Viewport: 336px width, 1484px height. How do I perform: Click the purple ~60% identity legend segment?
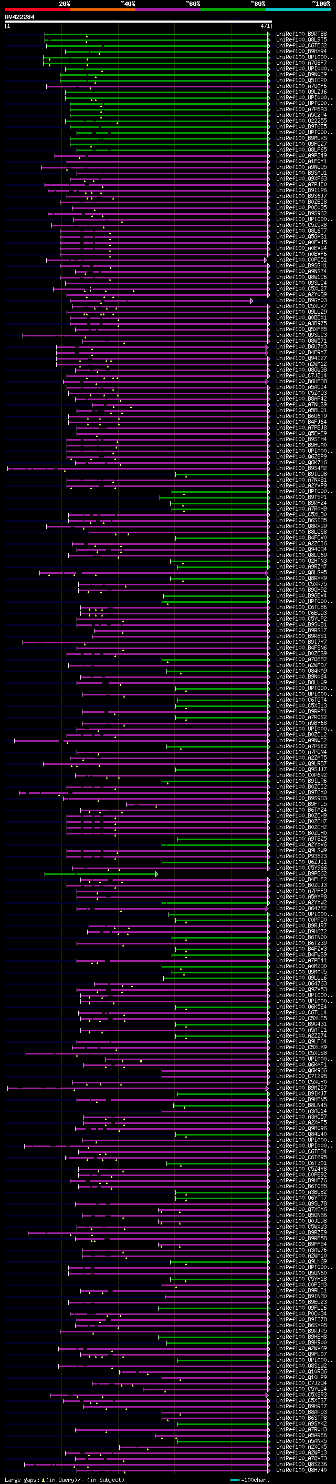point(169,9)
